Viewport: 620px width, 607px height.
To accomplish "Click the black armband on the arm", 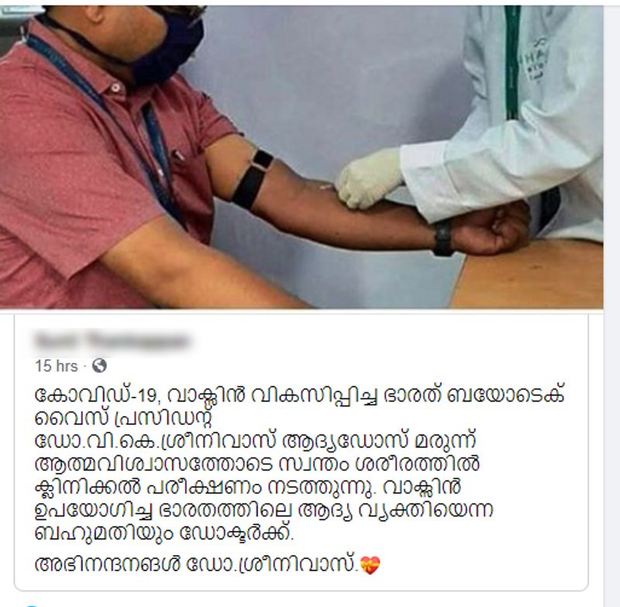I will (x=253, y=179).
